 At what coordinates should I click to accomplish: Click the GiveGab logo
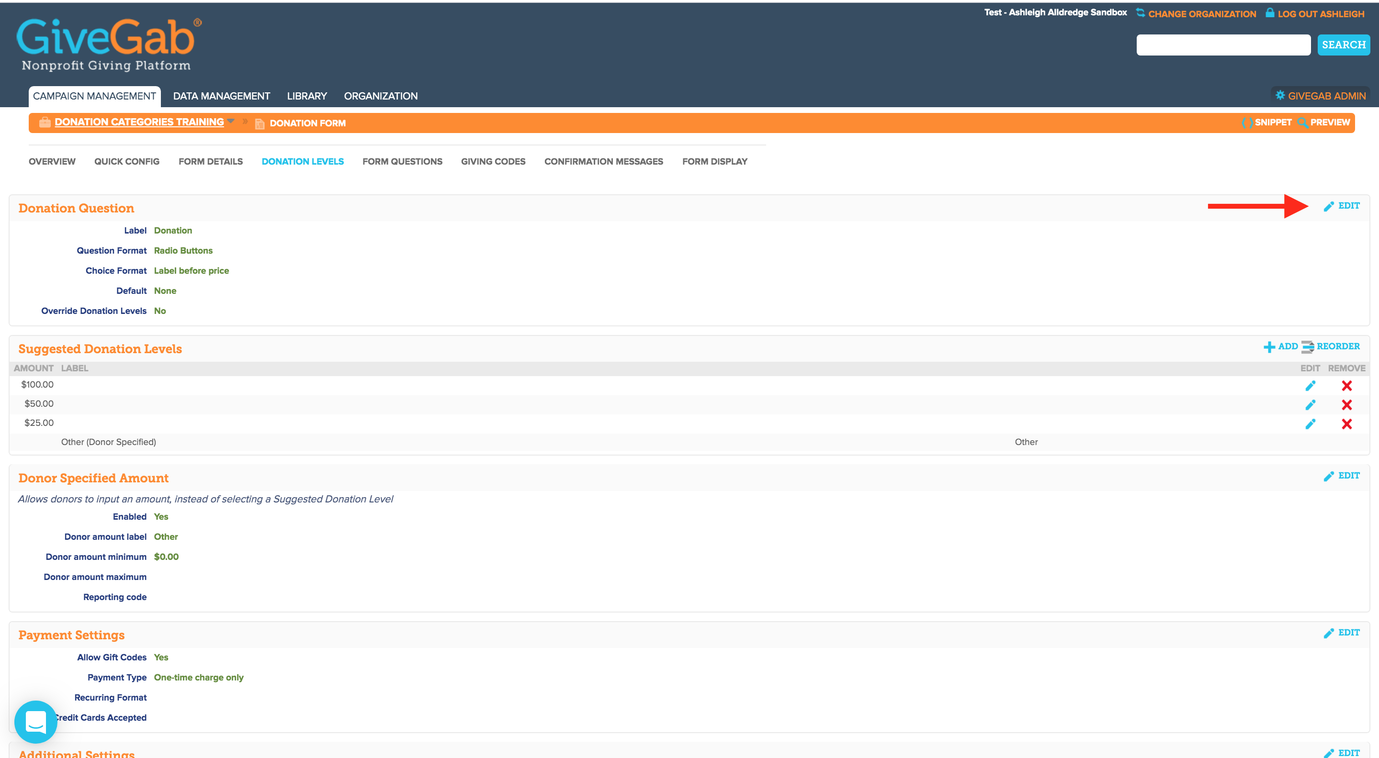pos(109,45)
